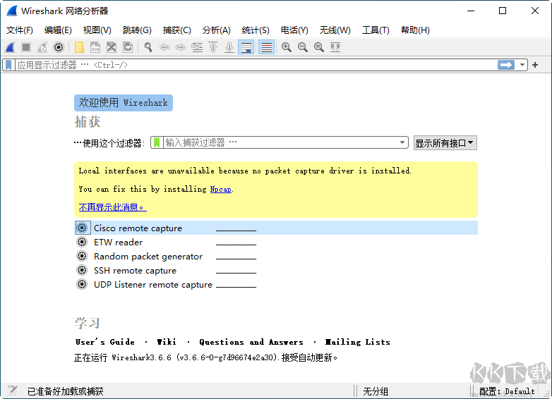
Task: Select ETW reader interface row
Action: [x=276, y=242]
